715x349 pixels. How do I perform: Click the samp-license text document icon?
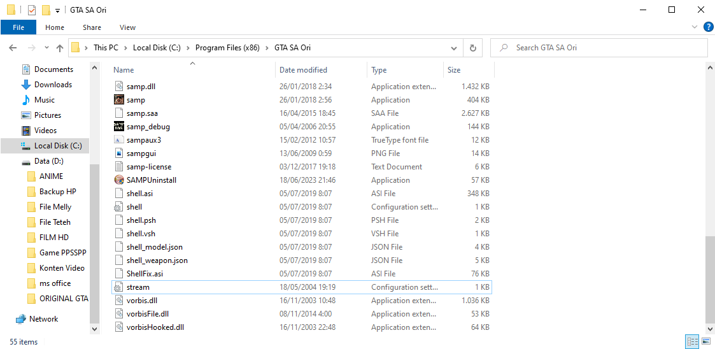(x=118, y=166)
